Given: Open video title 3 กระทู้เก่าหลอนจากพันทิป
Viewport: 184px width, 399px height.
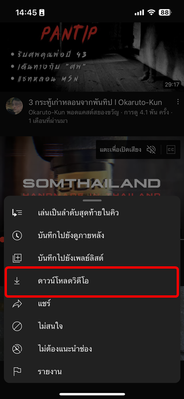Looking at the screenshot, I should tap(95, 102).
